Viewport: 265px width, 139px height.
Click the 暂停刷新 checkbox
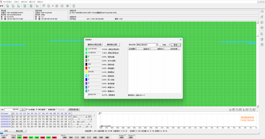(56, 109)
